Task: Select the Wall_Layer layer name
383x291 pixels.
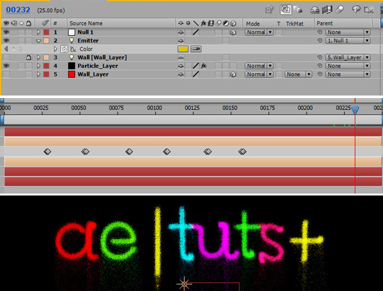Action: coord(93,75)
